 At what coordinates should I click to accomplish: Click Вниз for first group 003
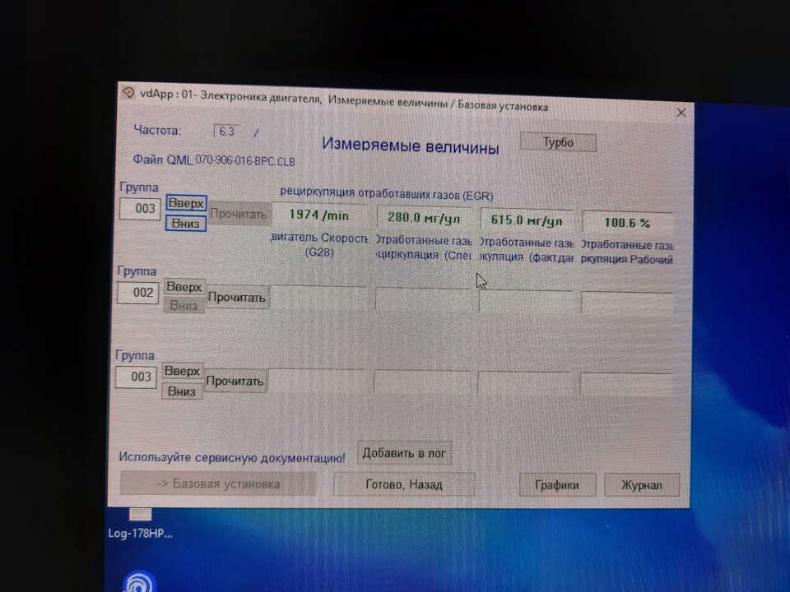tap(185, 223)
